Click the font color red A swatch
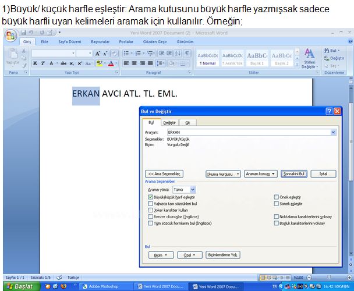Screen dimensions: 354x291 (111, 63)
